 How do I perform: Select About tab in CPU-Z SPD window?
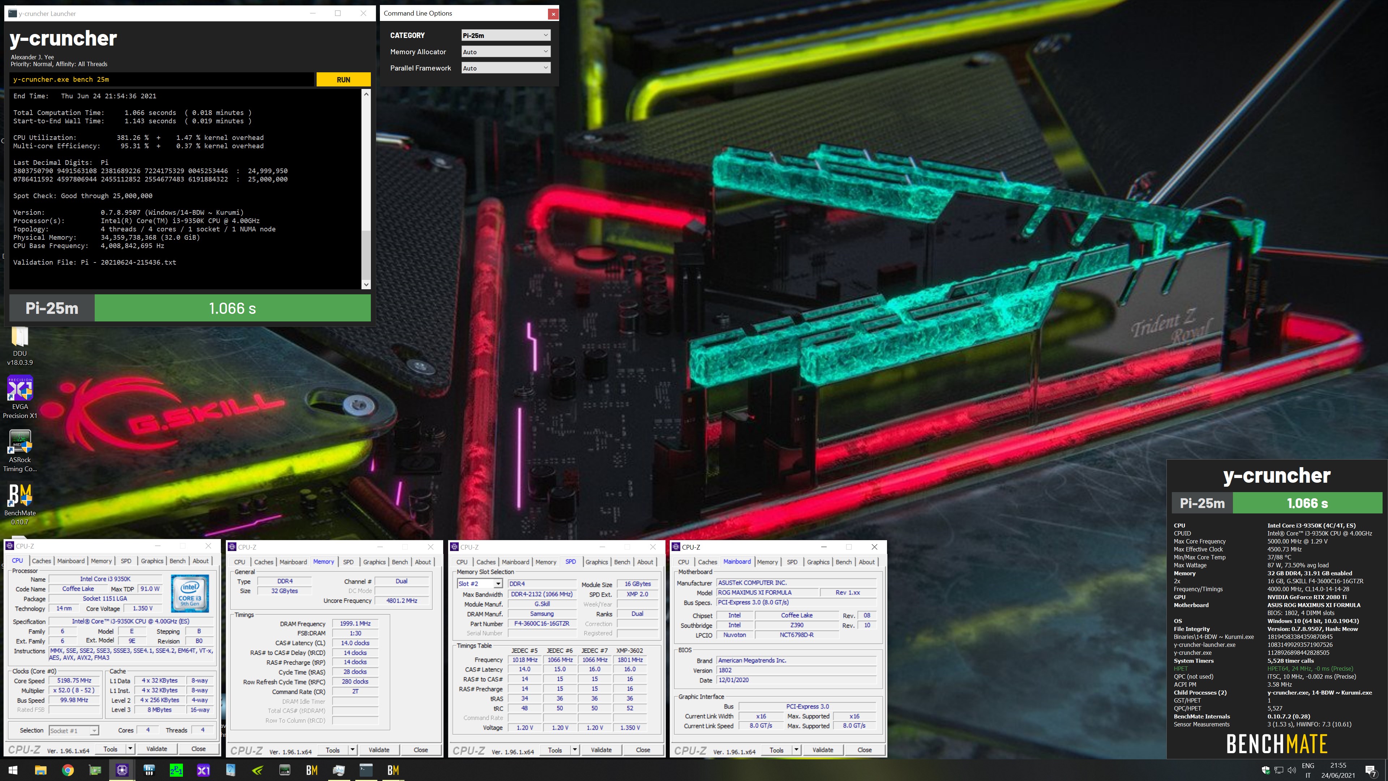(x=645, y=562)
